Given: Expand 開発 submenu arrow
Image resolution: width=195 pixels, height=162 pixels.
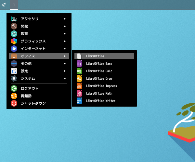Looking at the screenshot, I should pyautogui.click(x=65, y=26).
